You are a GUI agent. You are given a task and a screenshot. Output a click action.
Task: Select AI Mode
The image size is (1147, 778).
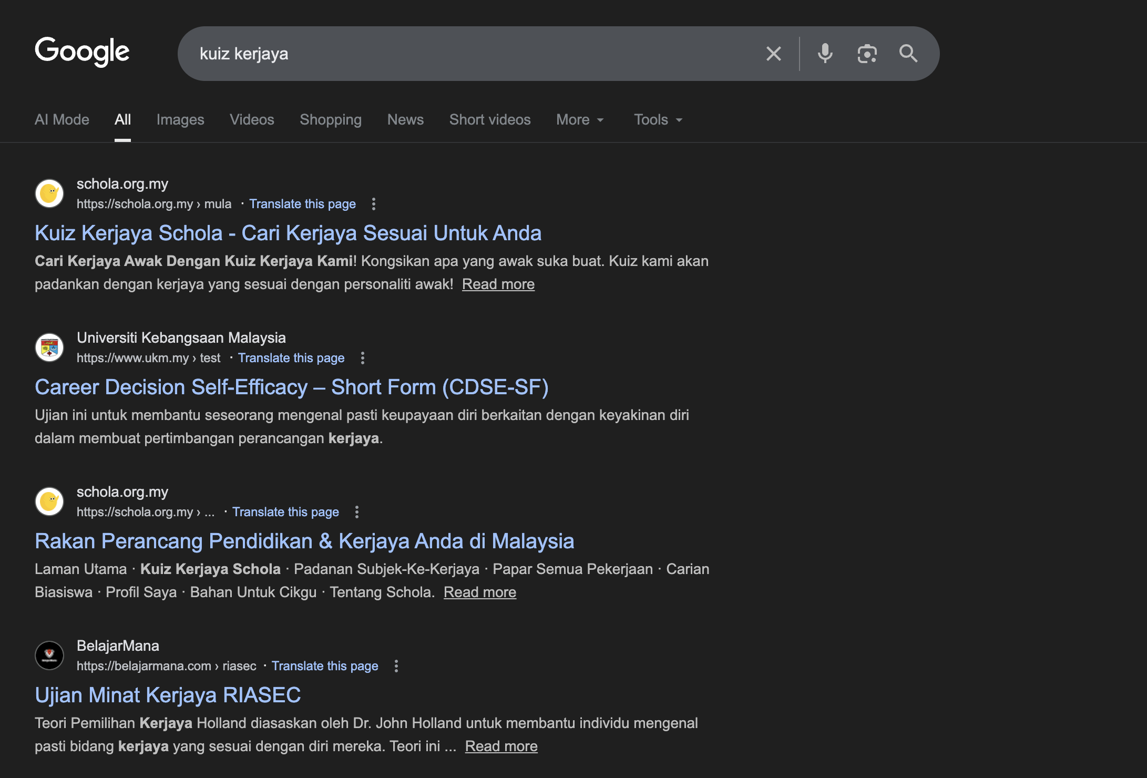(62, 119)
